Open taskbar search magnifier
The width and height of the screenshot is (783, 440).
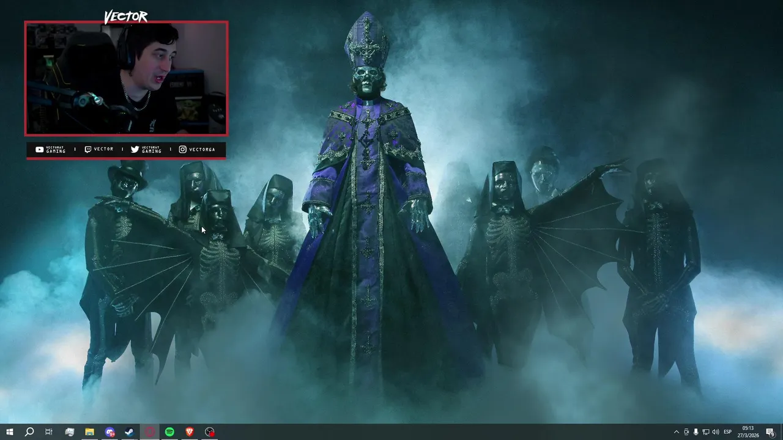tap(29, 432)
